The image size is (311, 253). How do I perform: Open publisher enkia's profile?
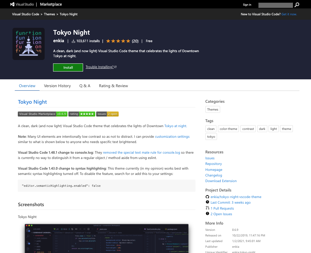click(58, 41)
